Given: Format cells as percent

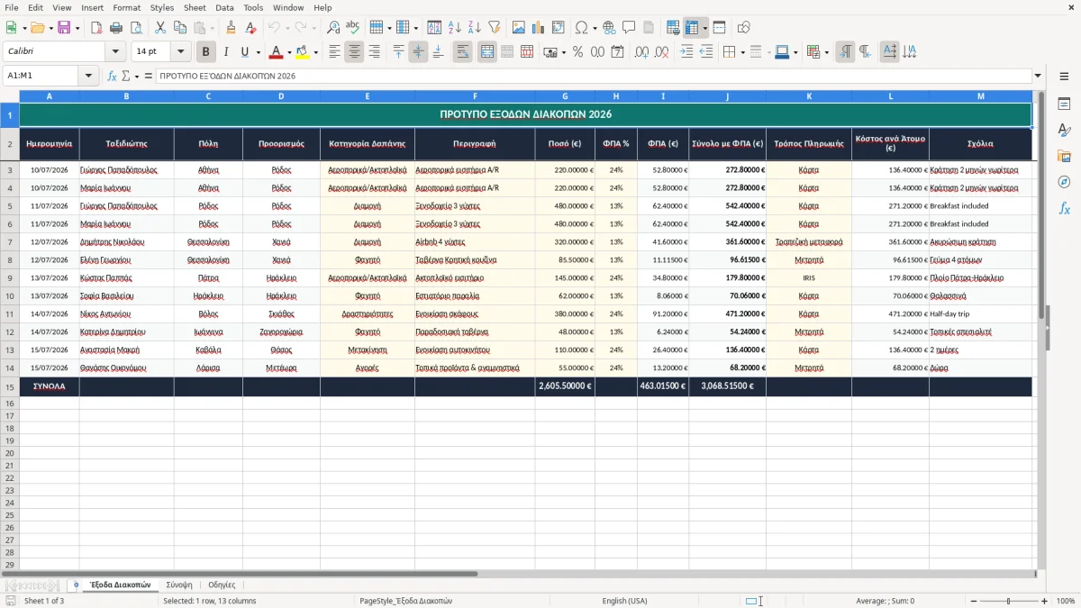Looking at the screenshot, I should [x=577, y=52].
